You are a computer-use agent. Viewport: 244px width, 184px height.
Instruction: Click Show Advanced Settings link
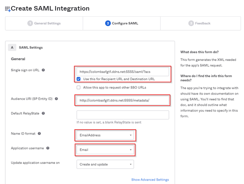point(150,180)
